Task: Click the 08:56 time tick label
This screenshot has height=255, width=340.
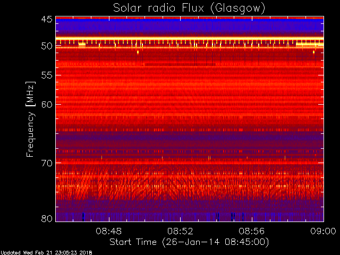Action: (x=251, y=231)
